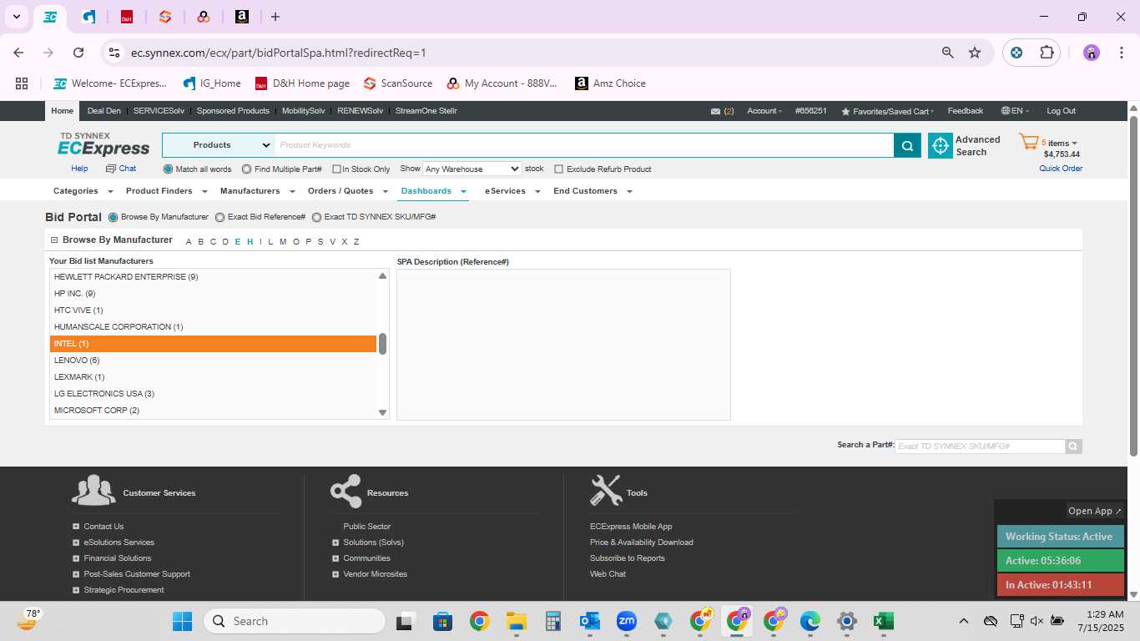Screen dimensions: 1140x641
Task: Open End Customers menu
Action: click(593, 191)
